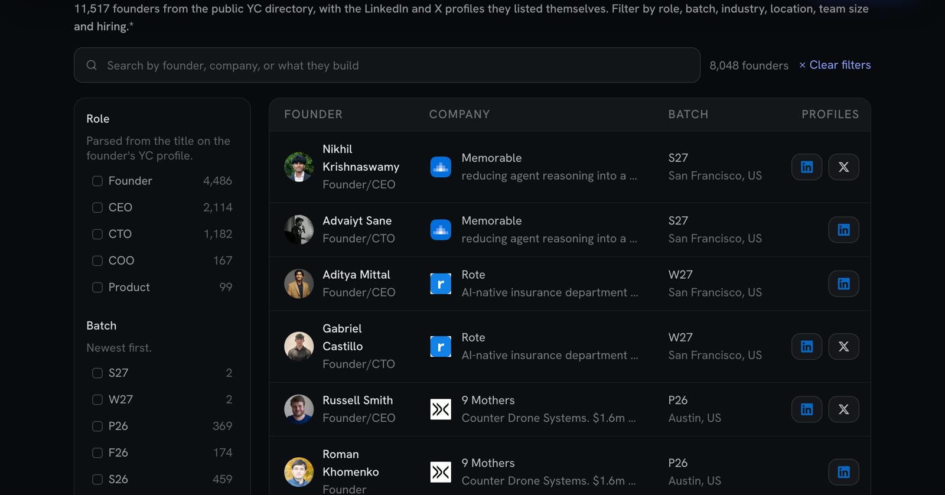The height and width of the screenshot is (495, 945).
Task: Enable the P26 batch checkbox
Action: (x=97, y=426)
